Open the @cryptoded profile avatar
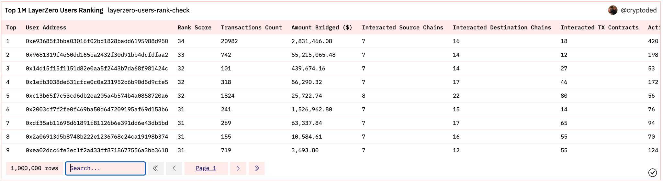The width and height of the screenshot is (663, 182). (x=612, y=10)
